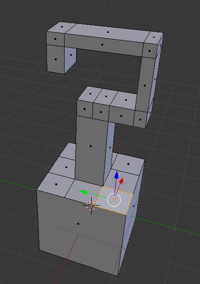This screenshot has width=200, height=284.
Task: Click the green Y-axis manipulator arrow
Action: pyautogui.click(x=83, y=192)
